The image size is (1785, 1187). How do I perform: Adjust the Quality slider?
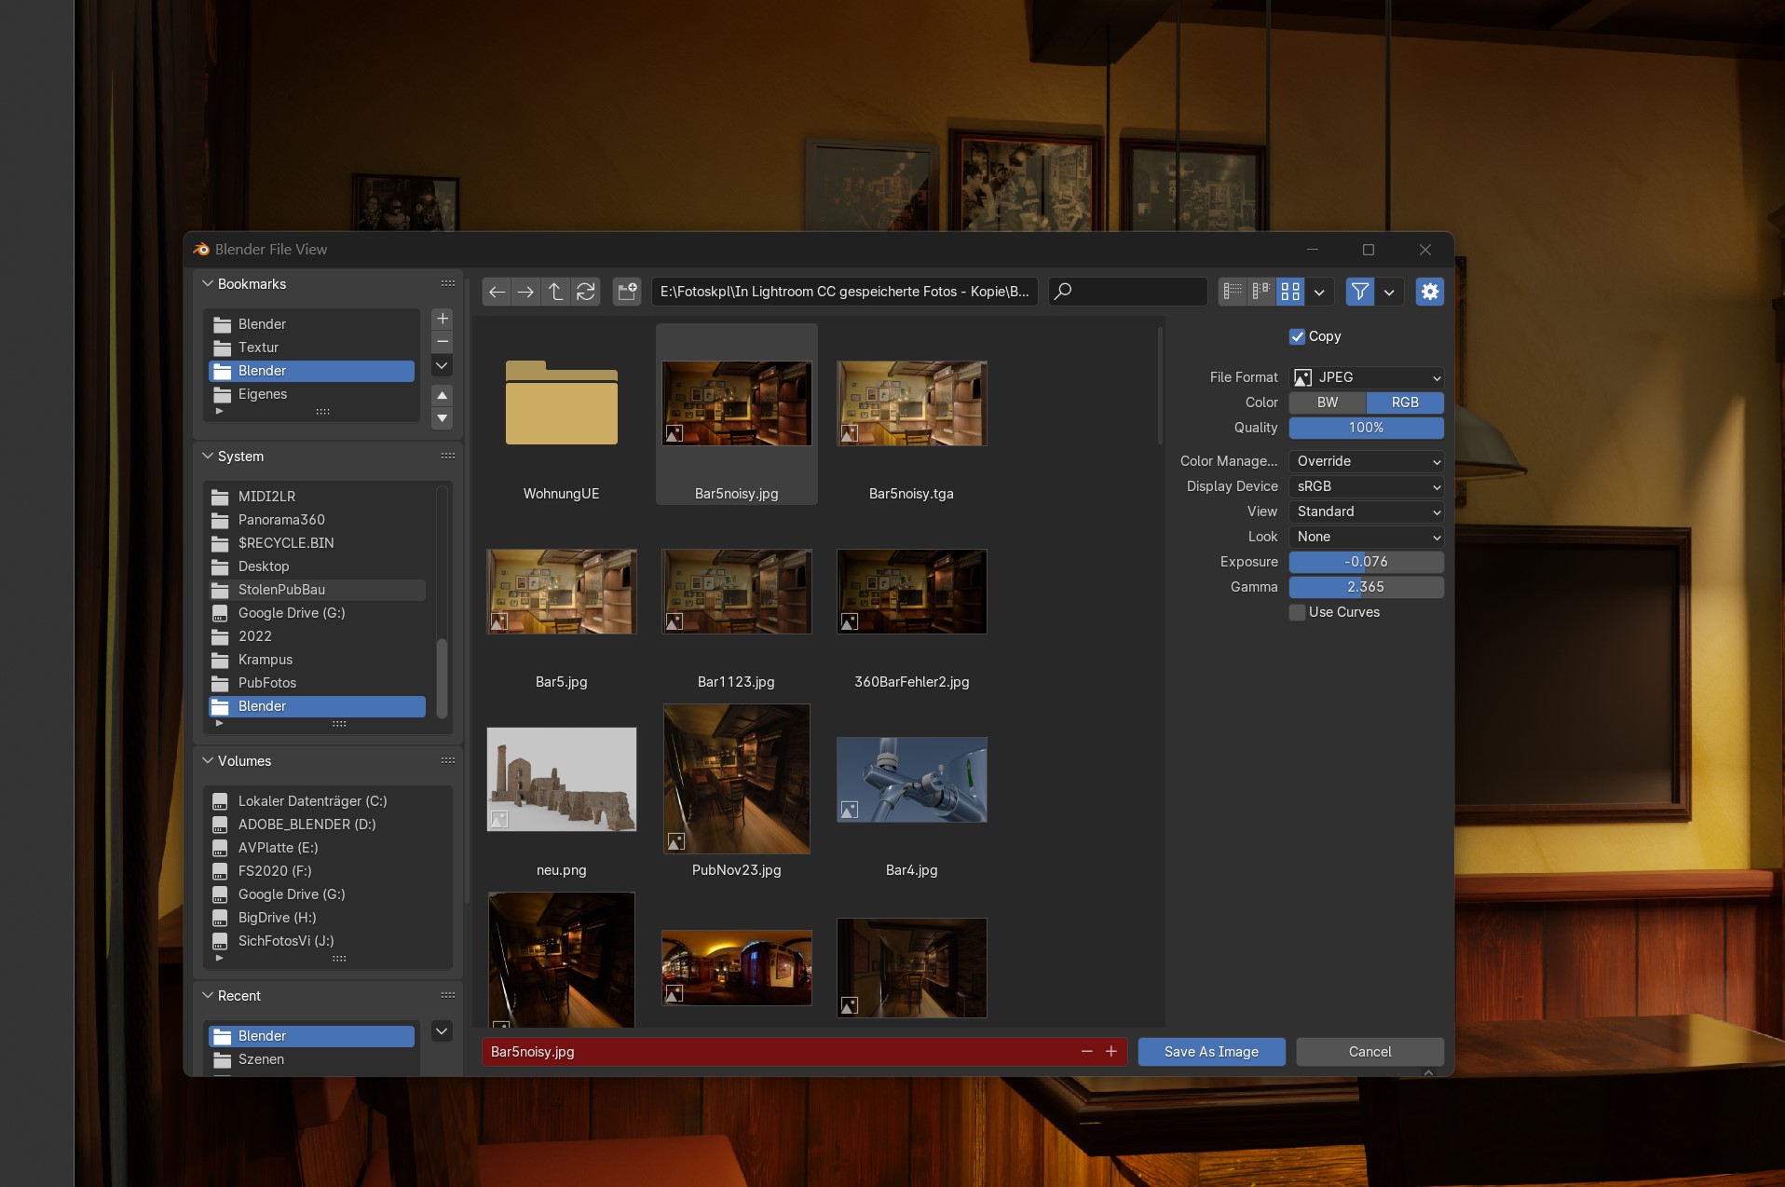(x=1366, y=428)
